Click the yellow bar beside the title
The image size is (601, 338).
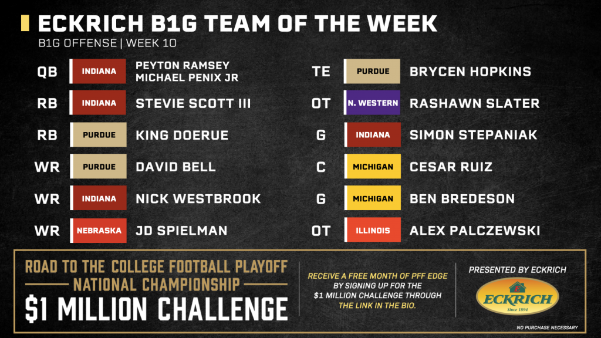25,23
